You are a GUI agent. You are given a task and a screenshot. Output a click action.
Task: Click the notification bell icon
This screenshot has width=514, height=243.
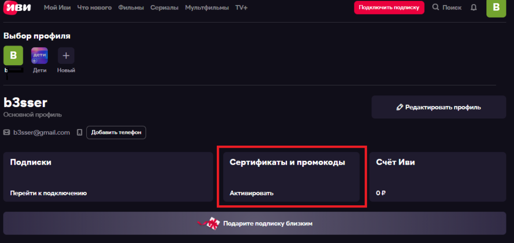[x=473, y=8]
